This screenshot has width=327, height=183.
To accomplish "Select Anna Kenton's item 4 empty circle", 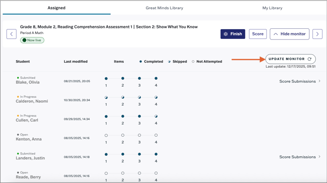I will (x=156, y=135).
